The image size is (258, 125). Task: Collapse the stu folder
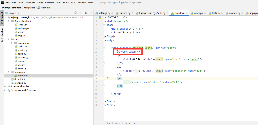8,39
